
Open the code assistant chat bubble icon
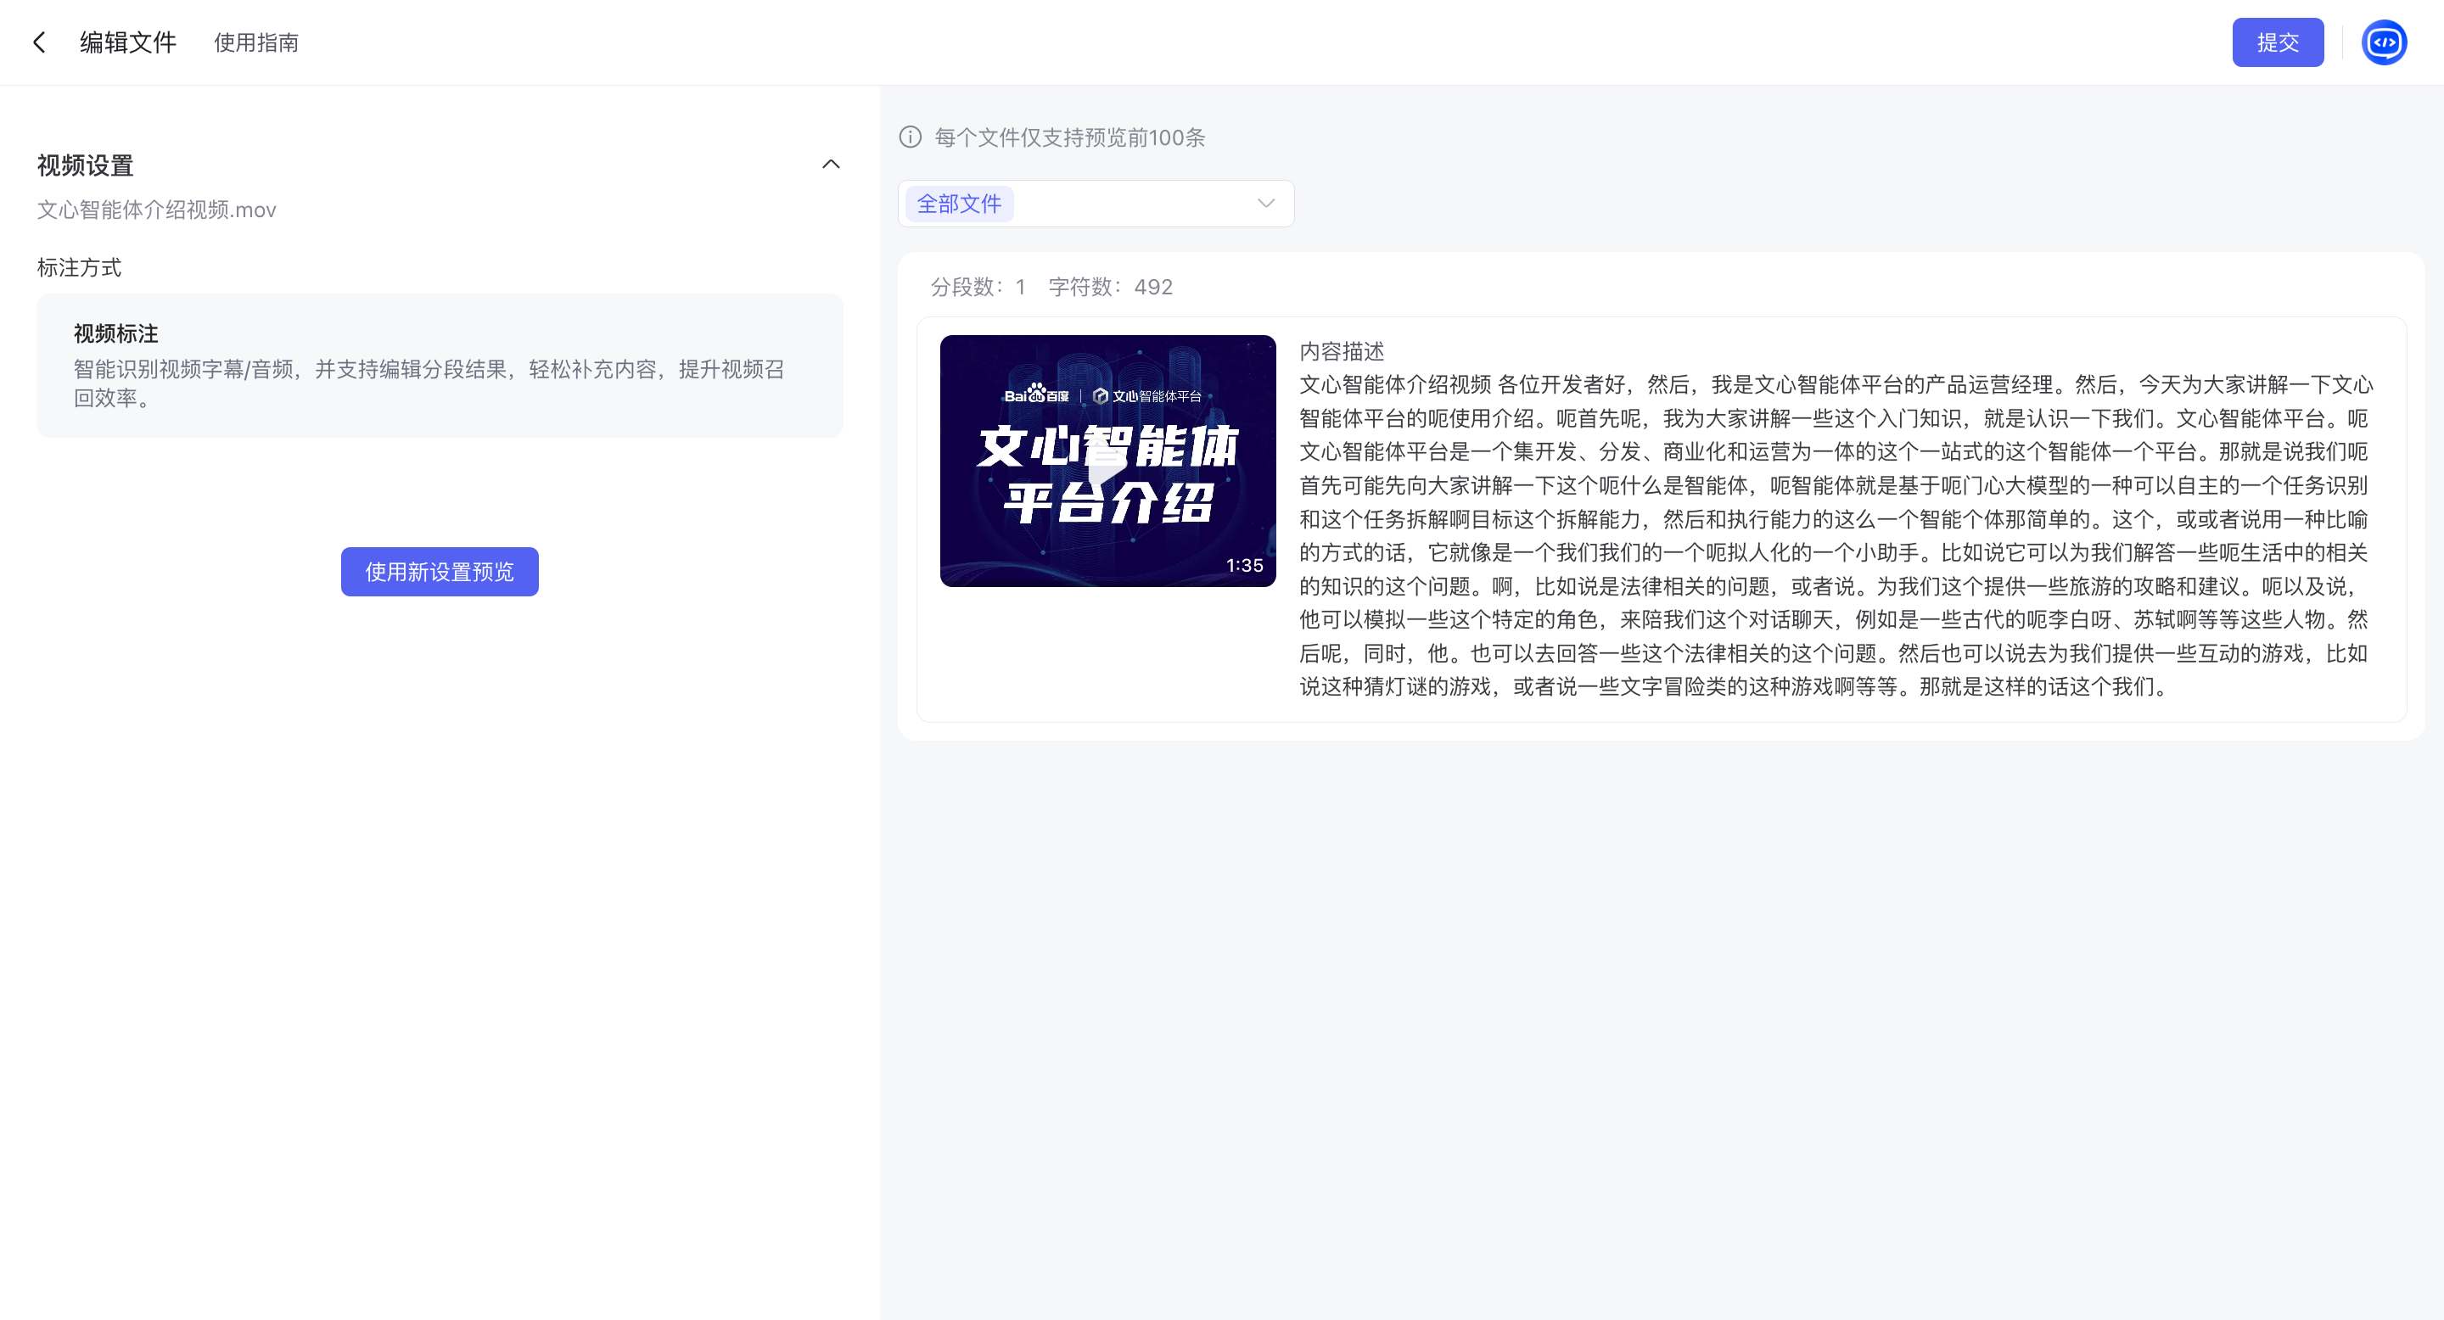pos(2385,42)
